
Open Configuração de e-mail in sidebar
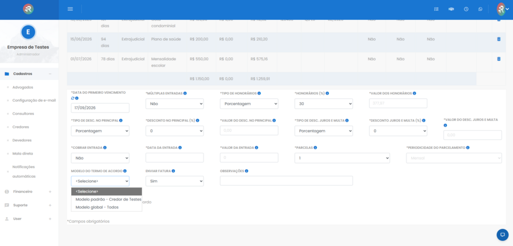pos(34,100)
